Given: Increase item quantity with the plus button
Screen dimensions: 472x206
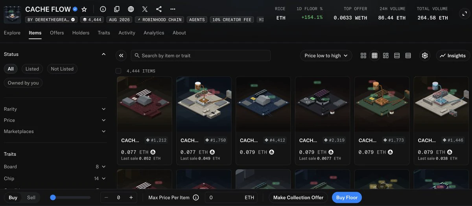Looking at the screenshot, I should point(131,197).
